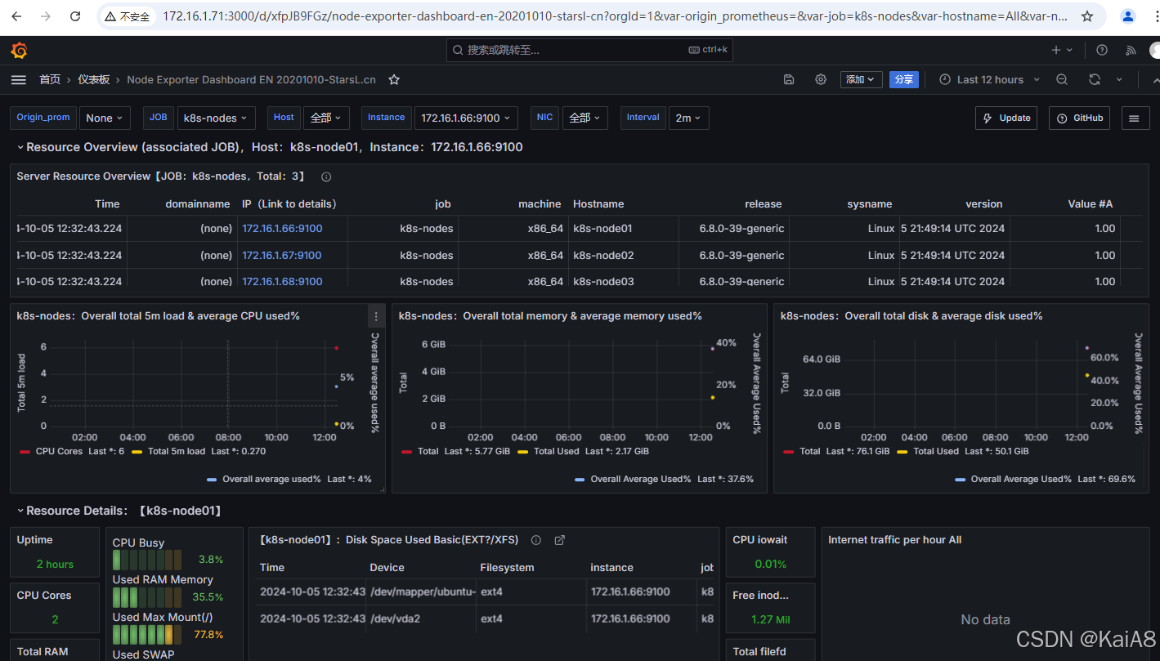Open the JOB k8s-nodes dropdown
Image resolution: width=1160 pixels, height=661 pixels.
[216, 118]
